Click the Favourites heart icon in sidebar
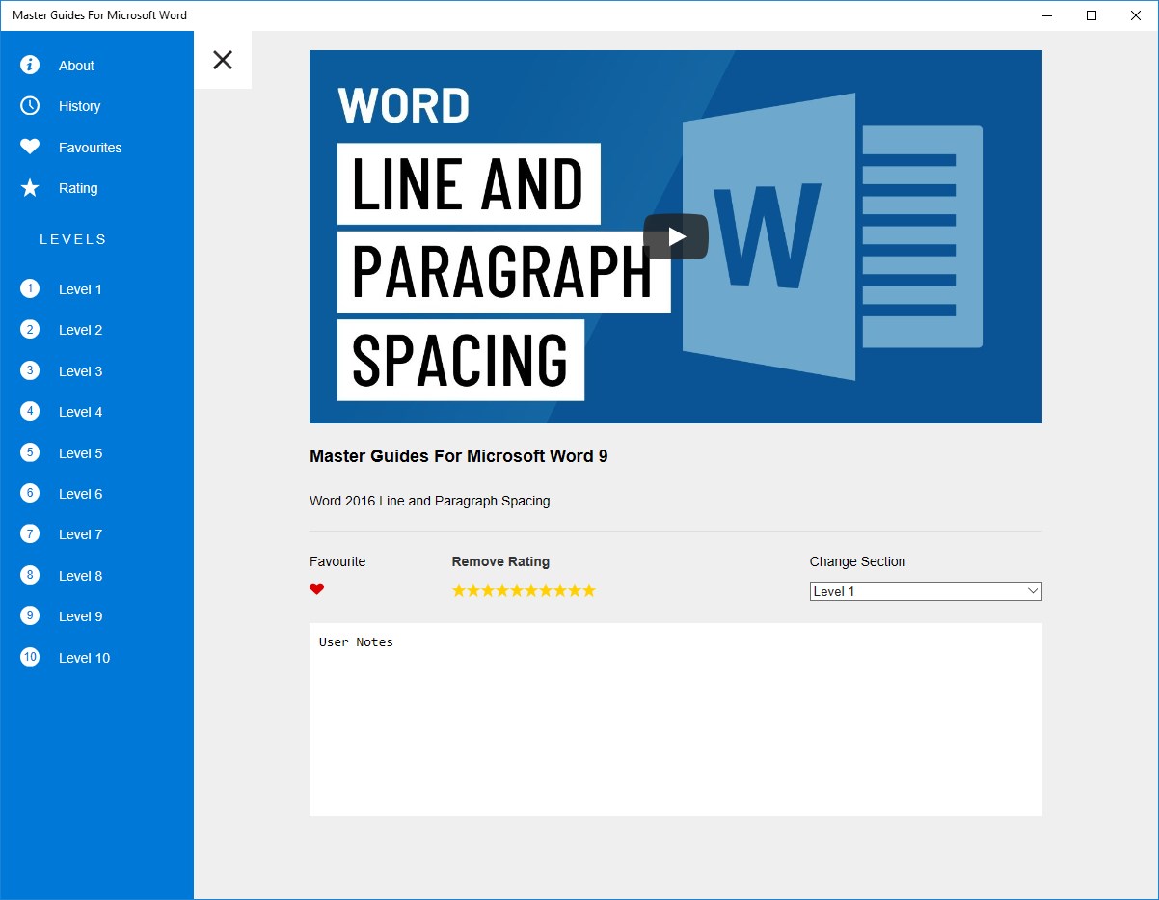Image resolution: width=1159 pixels, height=900 pixels. tap(30, 147)
